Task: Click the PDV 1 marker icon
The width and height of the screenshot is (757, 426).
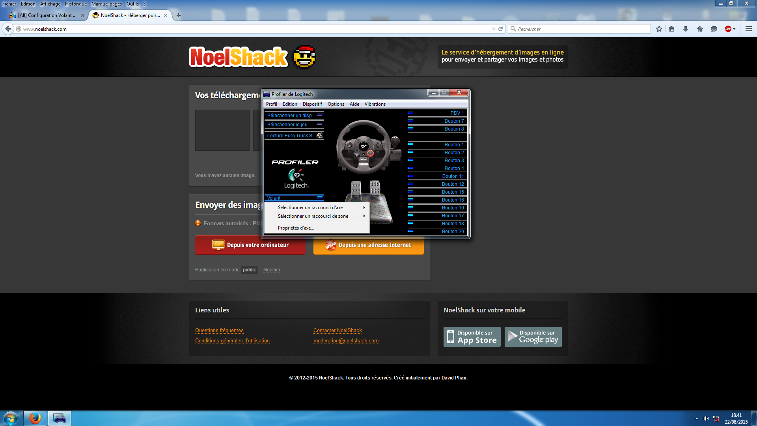Action: [410, 113]
